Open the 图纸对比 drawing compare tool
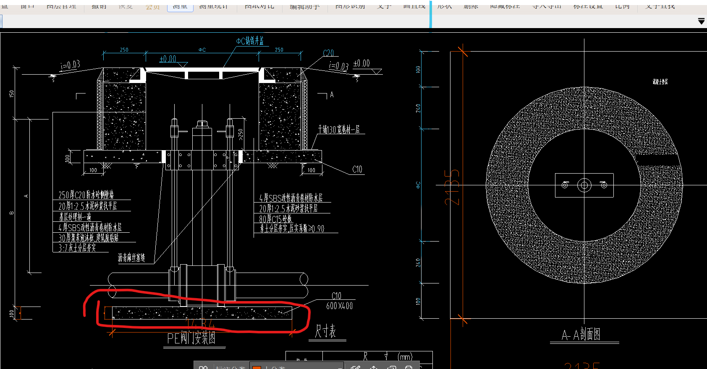Viewport: 707px width, 369px height. coord(259,6)
